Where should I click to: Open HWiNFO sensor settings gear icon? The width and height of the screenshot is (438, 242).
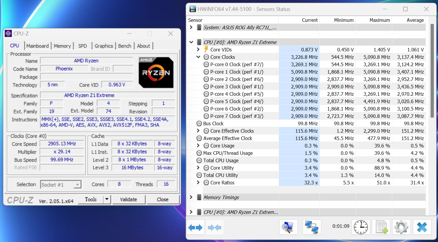pos(401,227)
